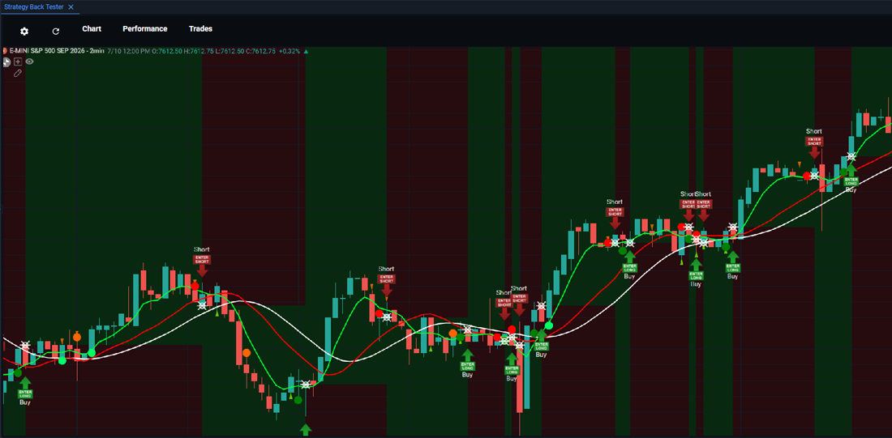
Task: Click the green up-triangle next to +0.32%
Action: coord(306,51)
